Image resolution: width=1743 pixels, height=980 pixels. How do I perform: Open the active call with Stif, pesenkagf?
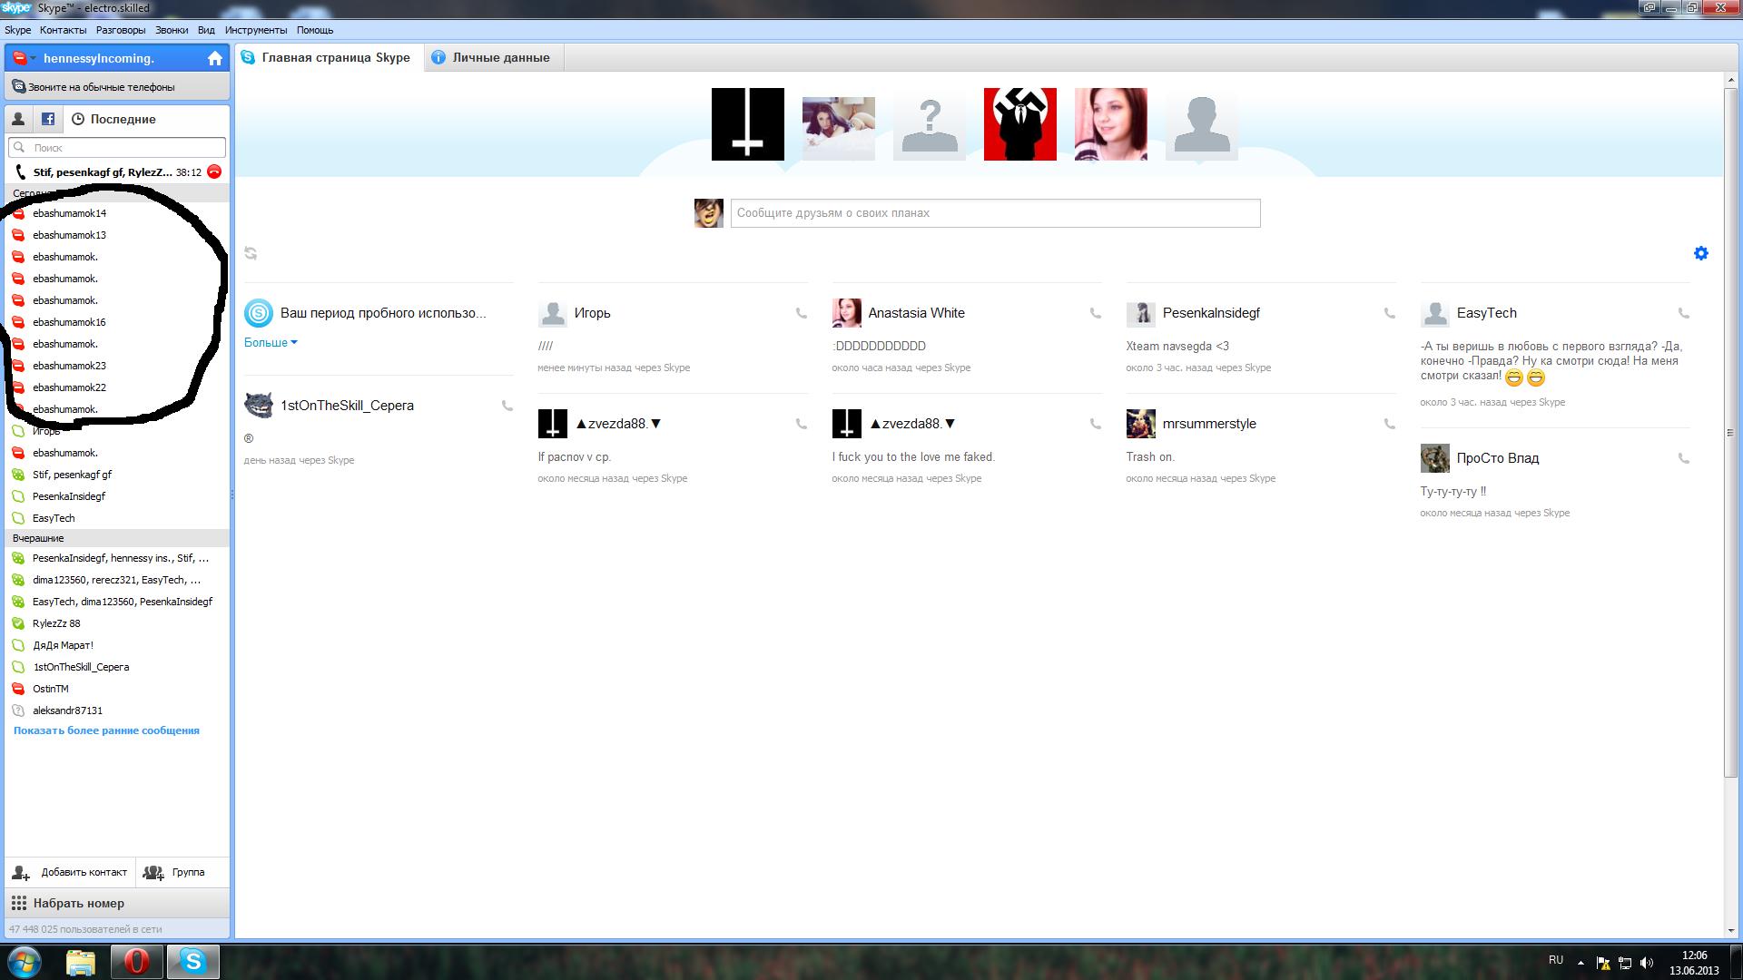[103, 171]
